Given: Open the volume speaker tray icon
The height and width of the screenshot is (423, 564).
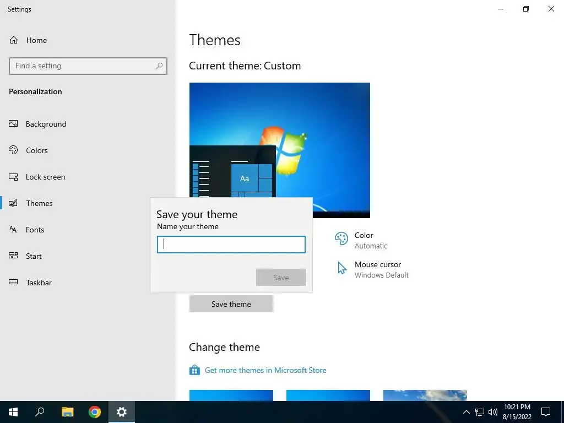Looking at the screenshot, I should coord(493,412).
